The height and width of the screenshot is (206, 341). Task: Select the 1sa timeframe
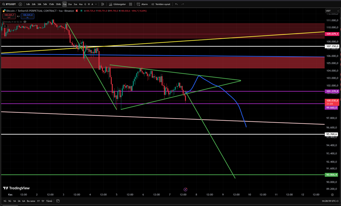click(x=65, y=4)
